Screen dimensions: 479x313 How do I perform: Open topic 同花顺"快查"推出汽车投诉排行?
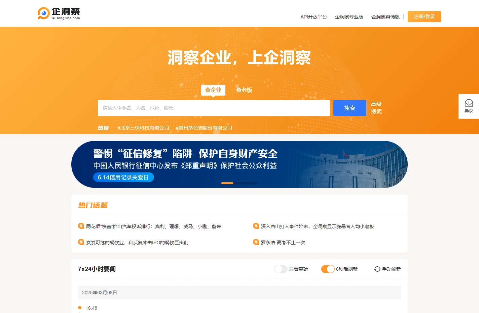(153, 226)
